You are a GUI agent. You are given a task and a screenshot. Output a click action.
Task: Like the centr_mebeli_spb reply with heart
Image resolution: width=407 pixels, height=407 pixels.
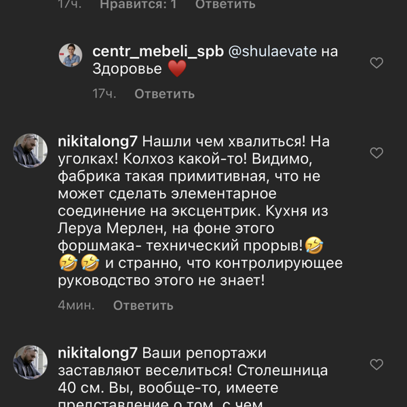(x=376, y=63)
